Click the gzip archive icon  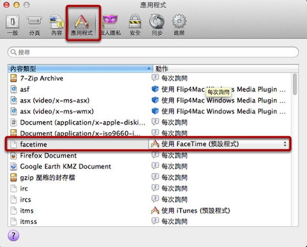click(x=13, y=178)
